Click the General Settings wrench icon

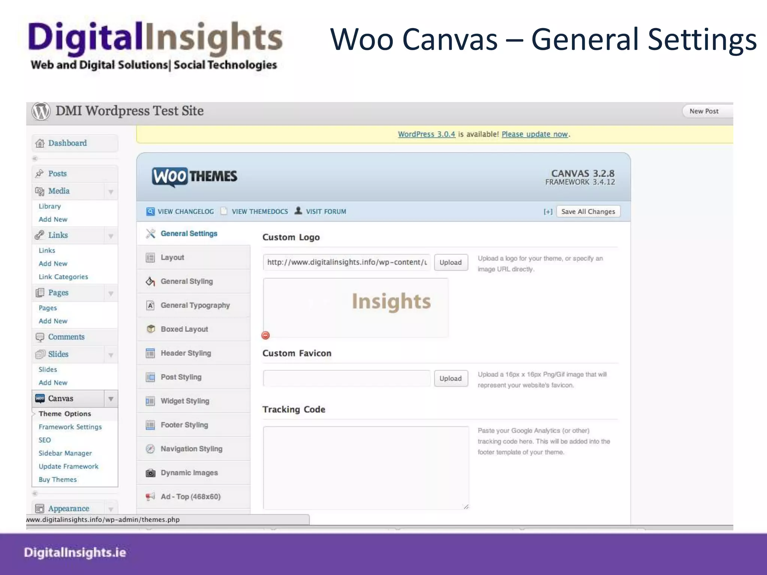click(151, 234)
